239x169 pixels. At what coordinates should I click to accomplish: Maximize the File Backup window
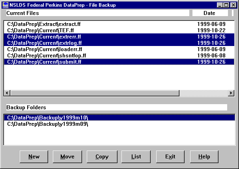click(226, 5)
